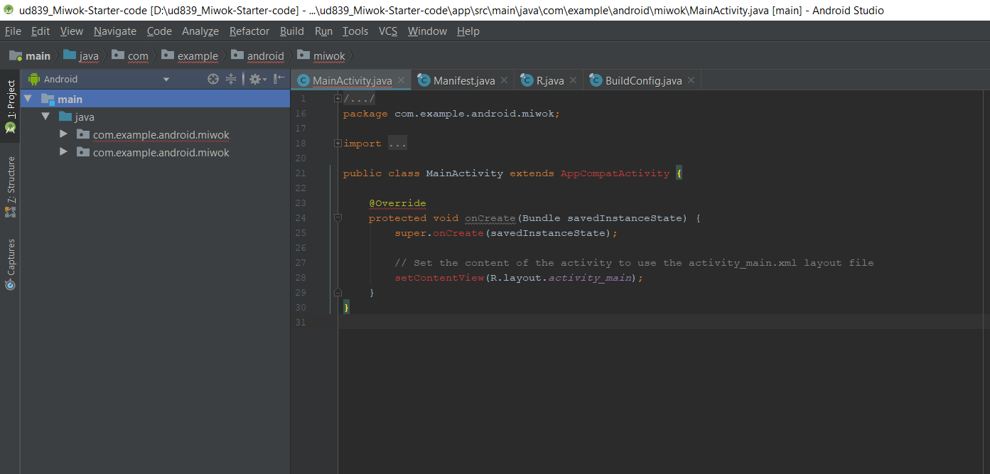Expand the com.example.android.miwok package

63,134
